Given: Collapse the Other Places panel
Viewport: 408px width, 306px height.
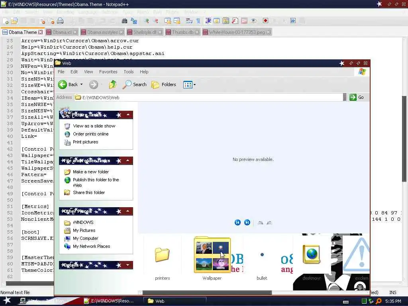Looking at the screenshot, I should click(x=128, y=211).
